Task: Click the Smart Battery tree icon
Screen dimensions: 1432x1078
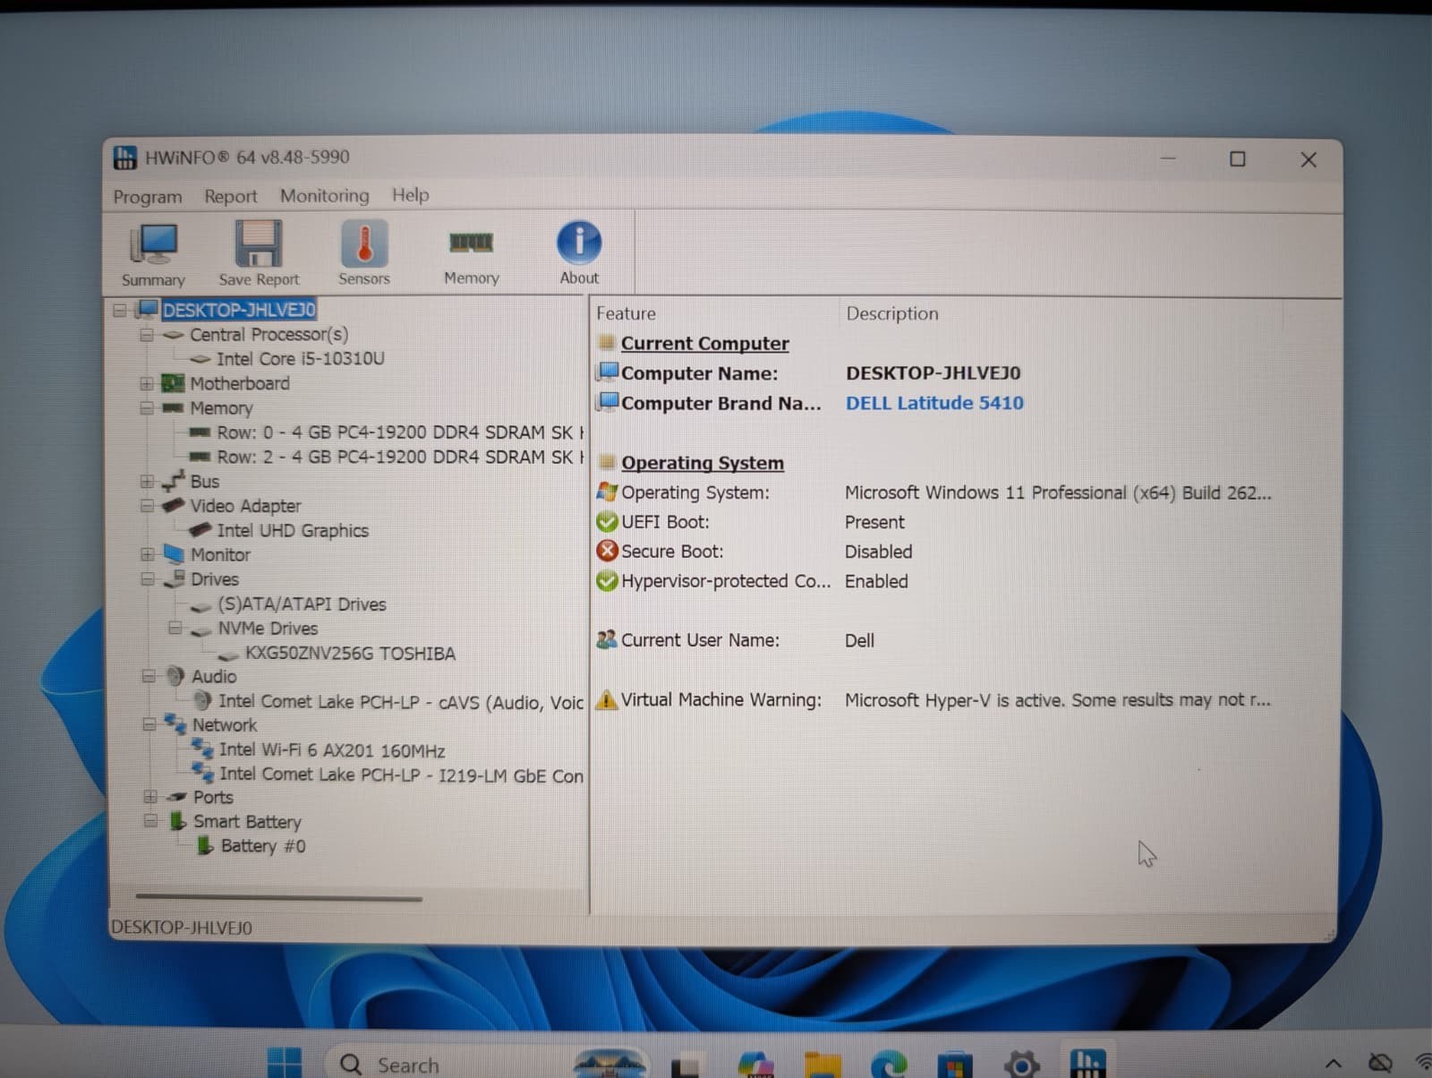Action: tap(178, 821)
